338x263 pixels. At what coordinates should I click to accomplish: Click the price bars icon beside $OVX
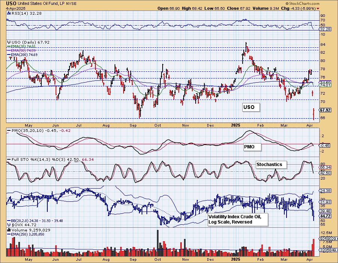[x=9, y=225]
